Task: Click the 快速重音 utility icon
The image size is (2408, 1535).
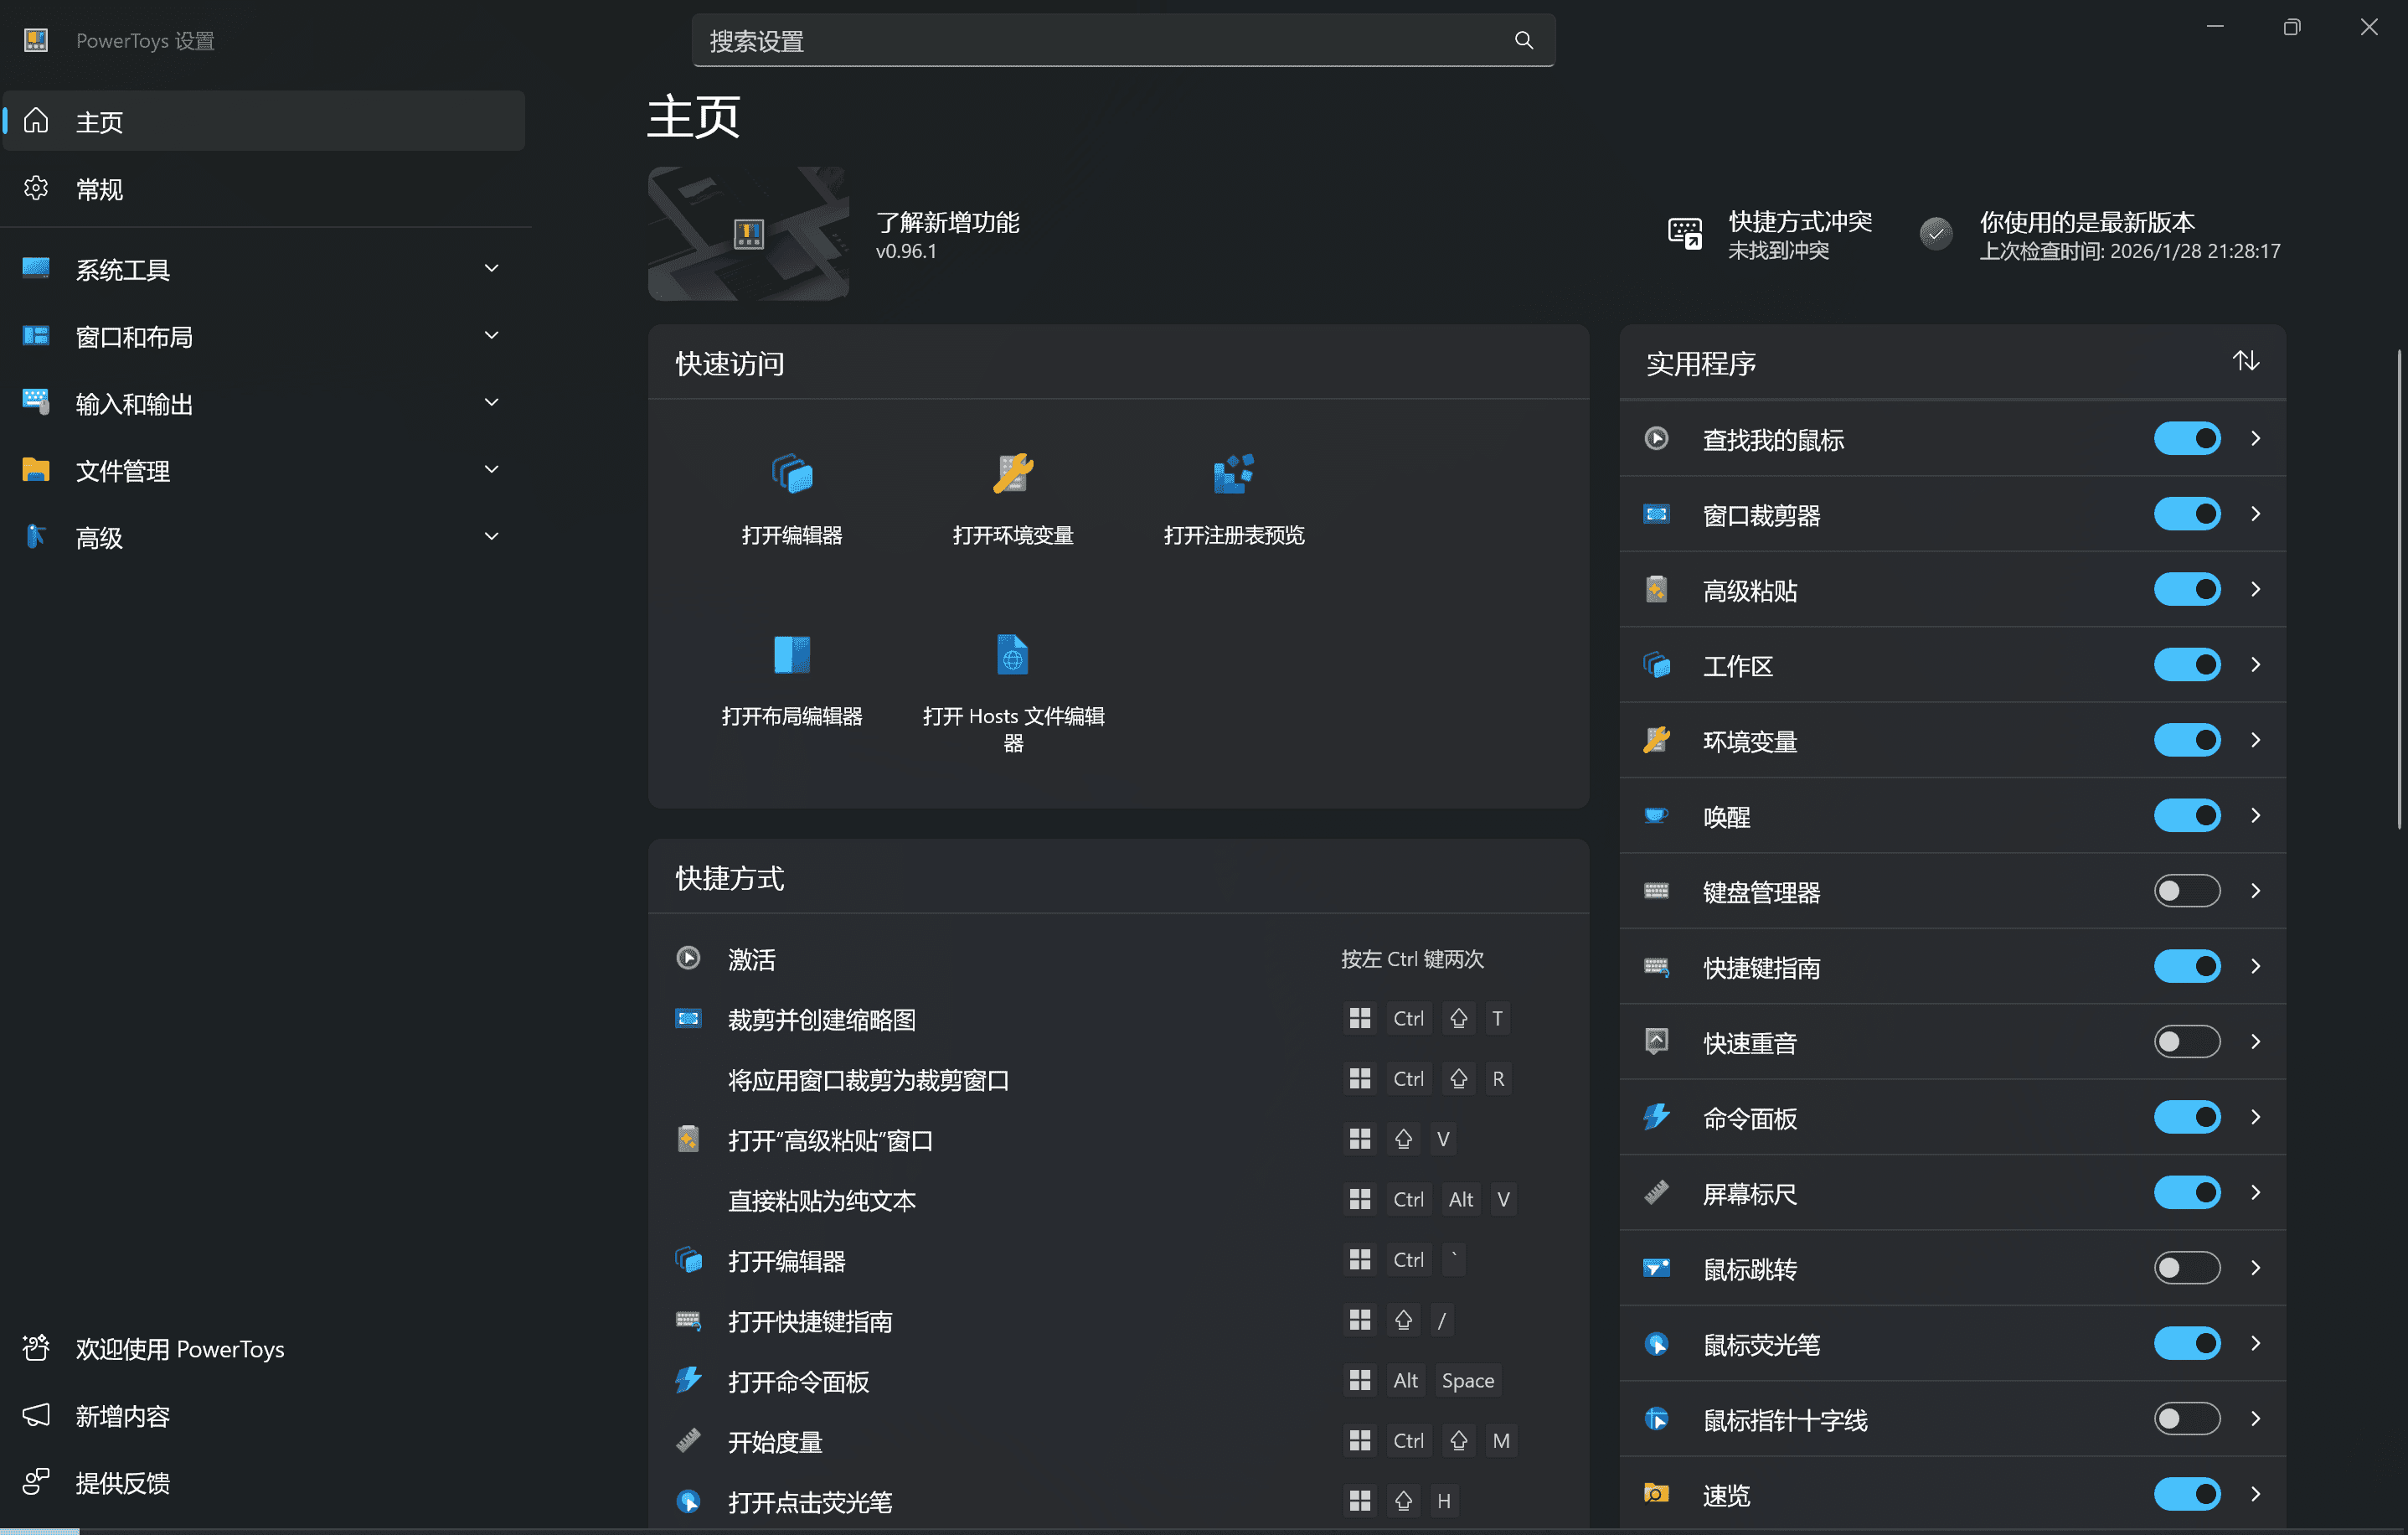Action: [x=1656, y=1041]
